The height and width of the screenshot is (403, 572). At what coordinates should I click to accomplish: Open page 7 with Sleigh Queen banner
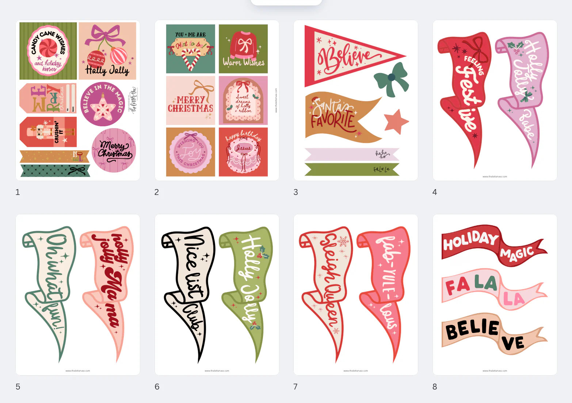(356, 295)
